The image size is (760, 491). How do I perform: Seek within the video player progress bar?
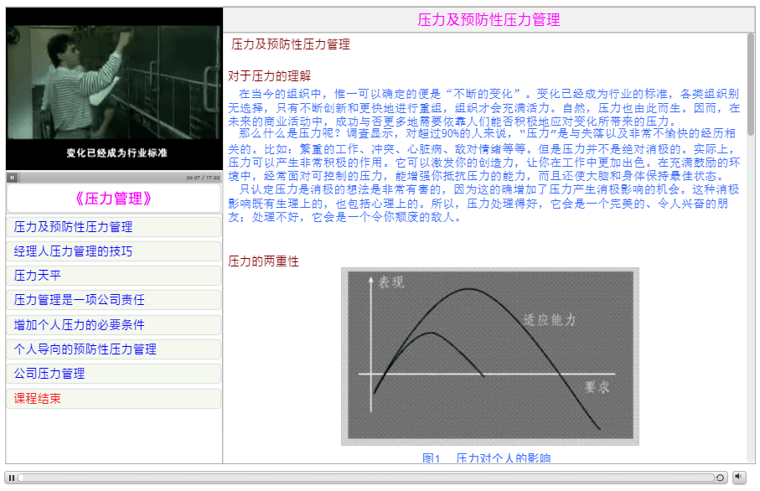pyautogui.click(x=101, y=178)
